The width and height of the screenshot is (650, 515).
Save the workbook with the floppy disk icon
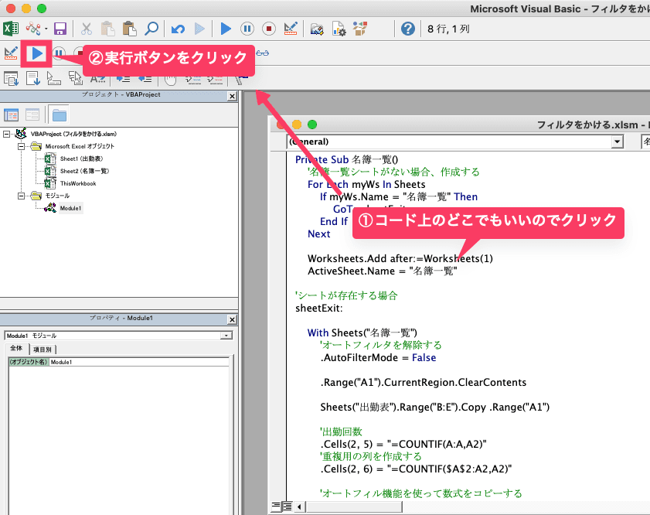60,29
